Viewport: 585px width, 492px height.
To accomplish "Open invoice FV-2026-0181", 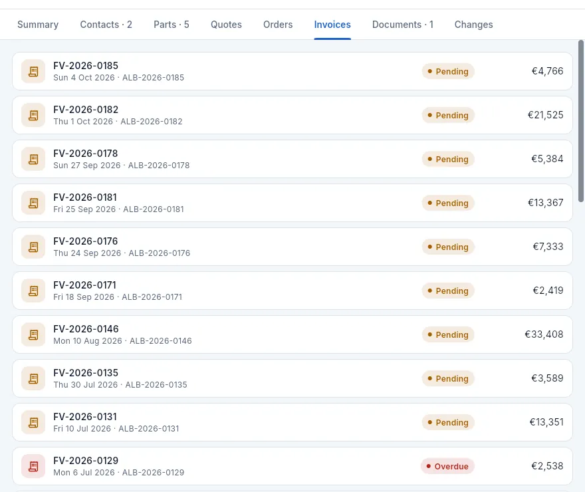I will [292, 203].
